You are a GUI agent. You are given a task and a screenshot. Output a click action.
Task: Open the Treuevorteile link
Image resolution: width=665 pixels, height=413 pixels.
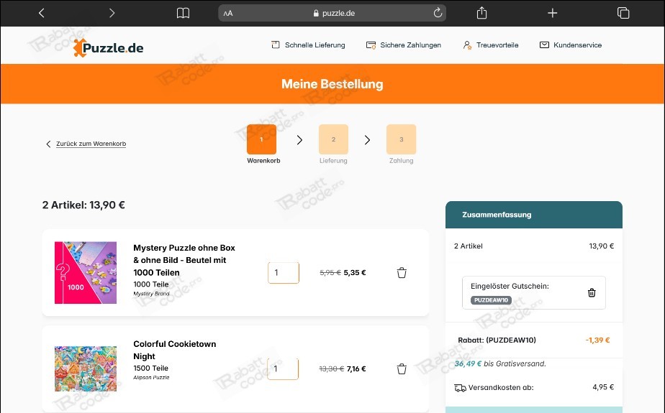491,45
